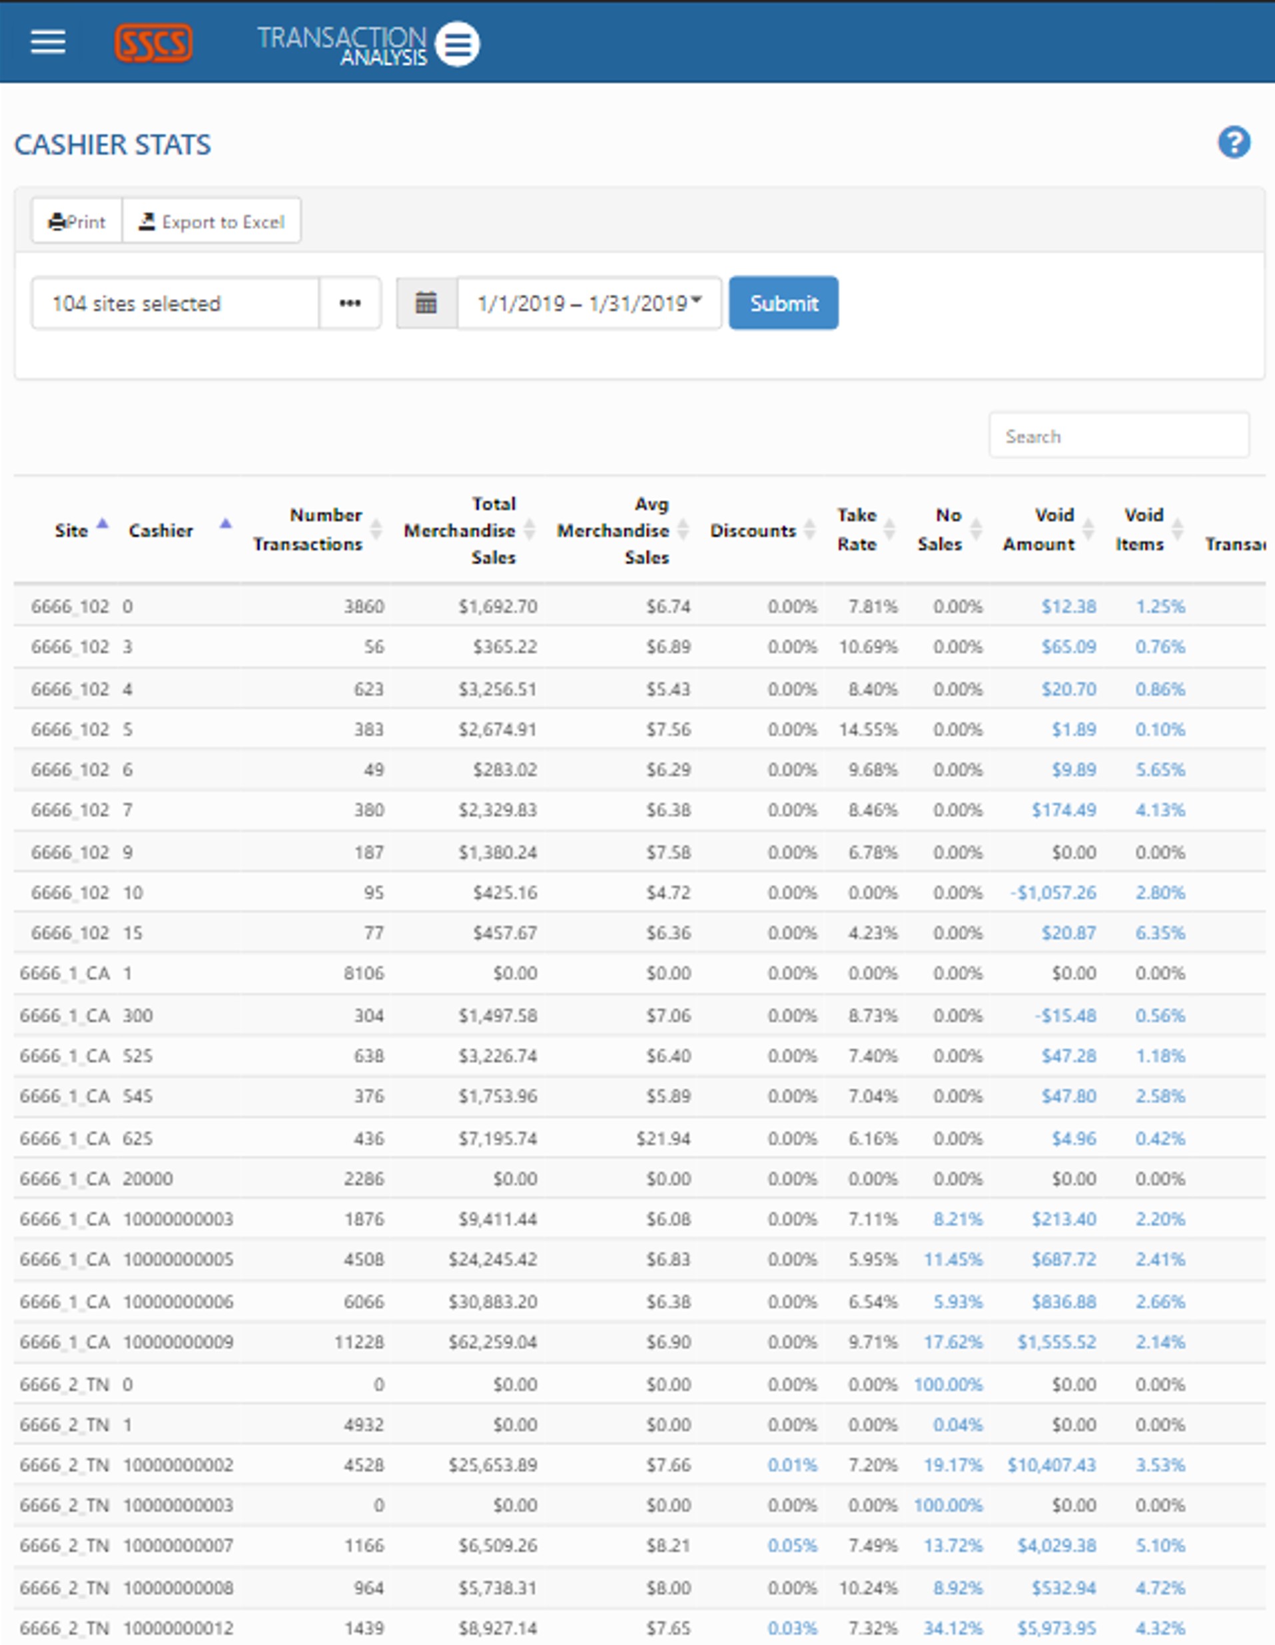
Task: Open the help question mark icon
Action: pyautogui.click(x=1234, y=143)
